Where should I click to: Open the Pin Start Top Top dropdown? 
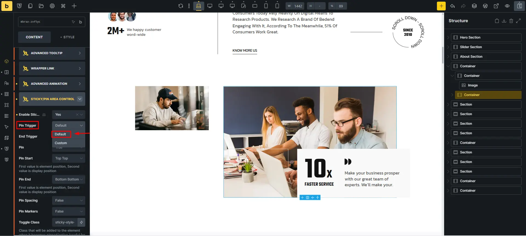69,158
